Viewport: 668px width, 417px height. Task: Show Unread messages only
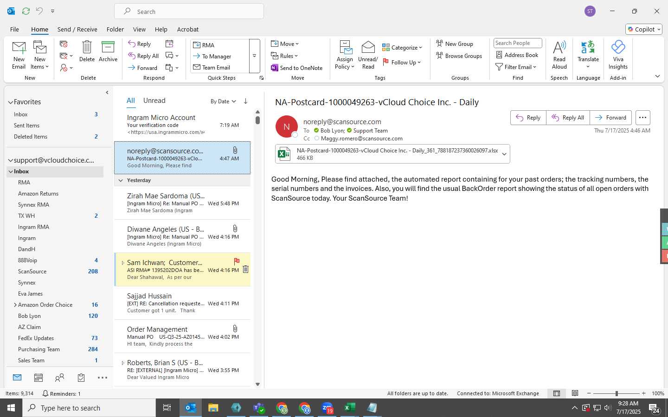coord(154,101)
